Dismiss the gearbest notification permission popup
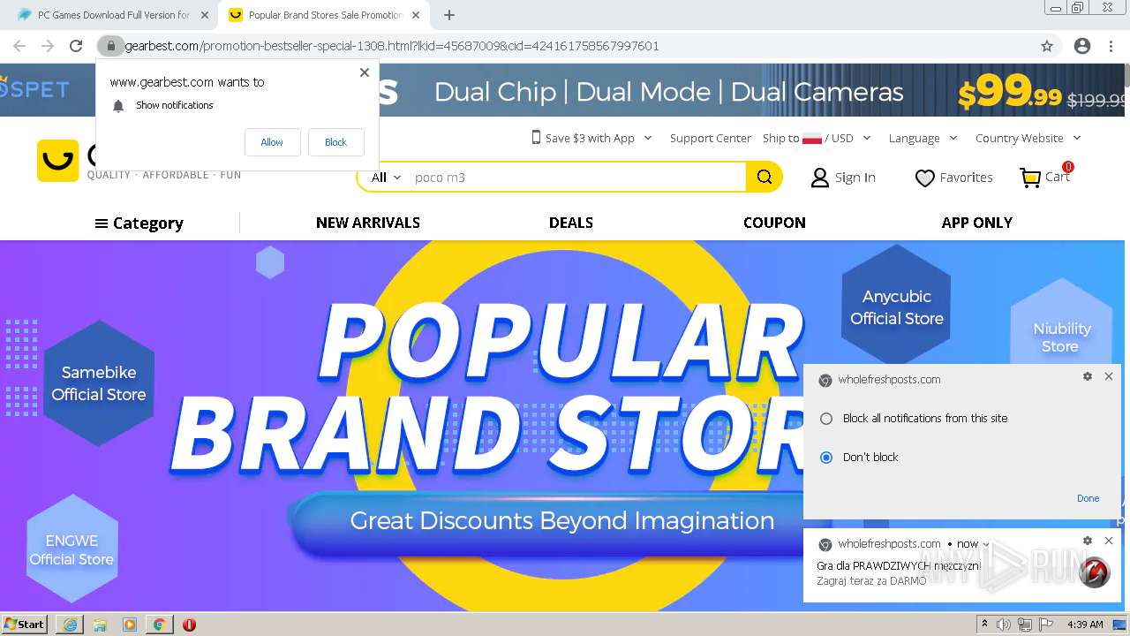This screenshot has height=636, width=1130. (x=365, y=72)
